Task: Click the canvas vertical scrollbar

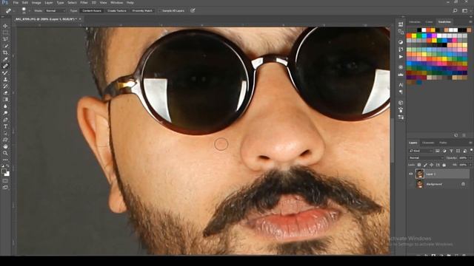Action: point(393,140)
